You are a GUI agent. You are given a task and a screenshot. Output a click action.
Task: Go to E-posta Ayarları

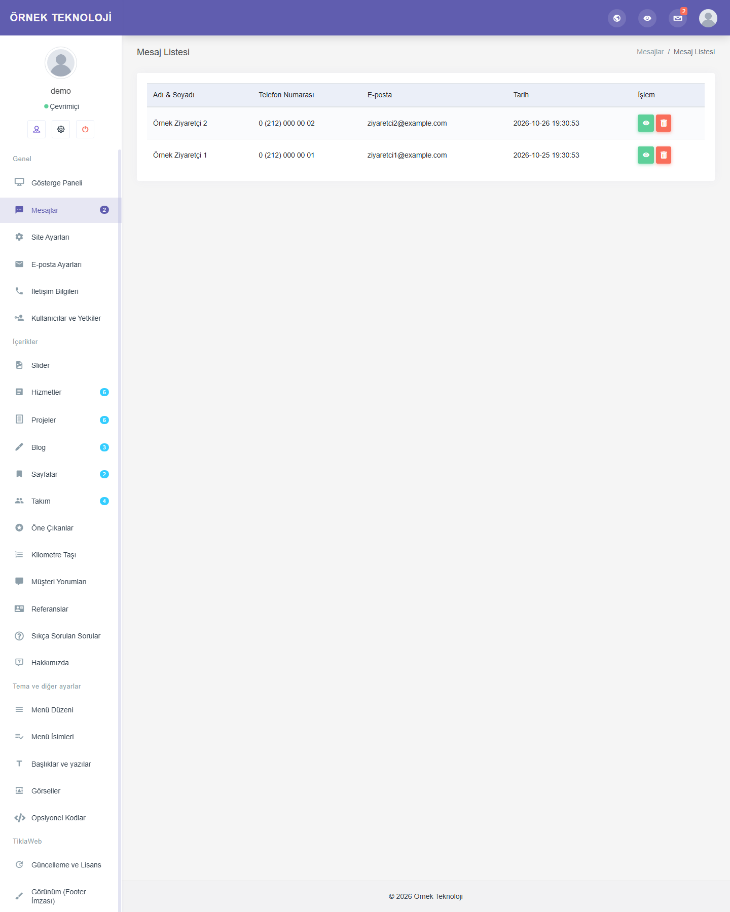[61, 264]
